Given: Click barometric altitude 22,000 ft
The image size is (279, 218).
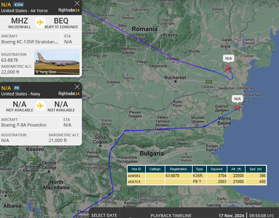Looking at the screenshot, I should (x=10, y=72).
